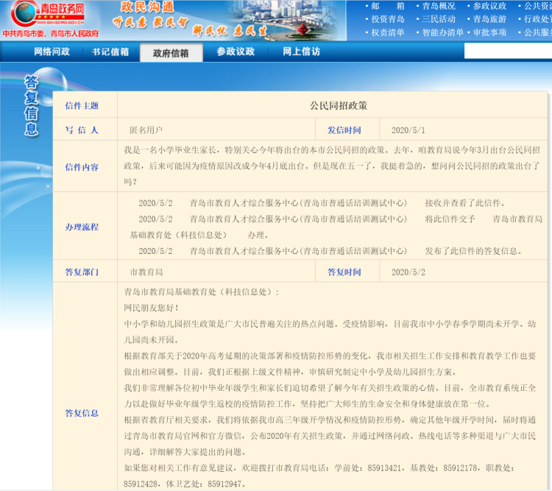Click the 参政议政 header link
552x491 pixels.
[x=489, y=6]
